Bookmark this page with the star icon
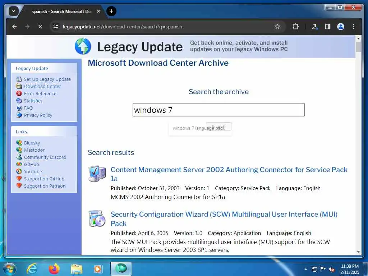 [x=277, y=27]
